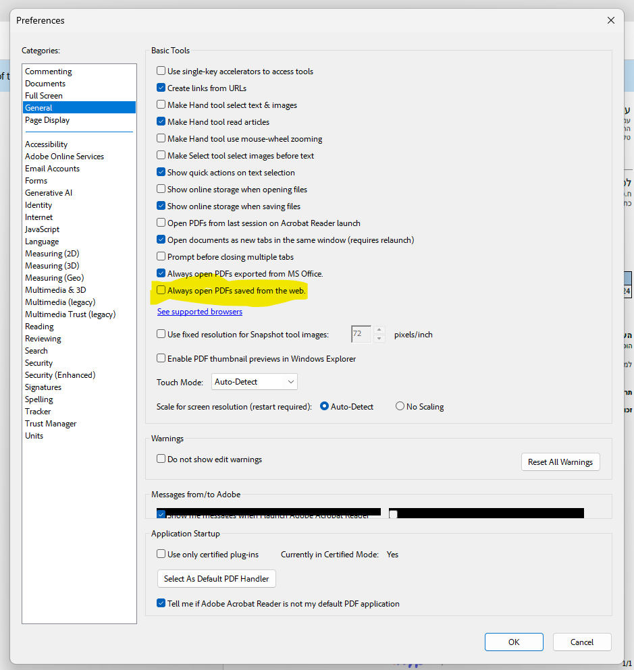Open the Touch Mode dropdown
This screenshot has height=670, width=634.
(x=254, y=381)
